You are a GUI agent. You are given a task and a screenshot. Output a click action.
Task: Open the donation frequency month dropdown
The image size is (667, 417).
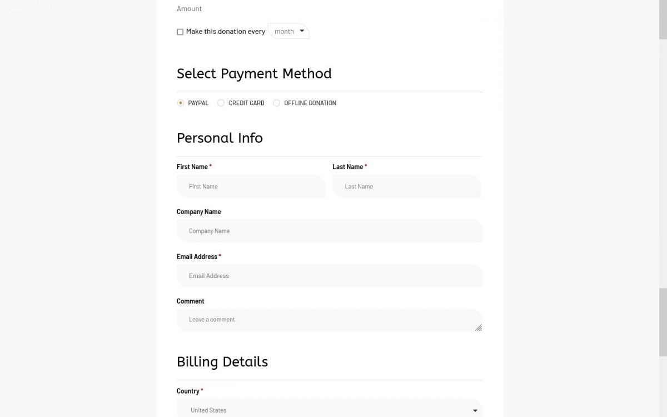click(x=288, y=32)
